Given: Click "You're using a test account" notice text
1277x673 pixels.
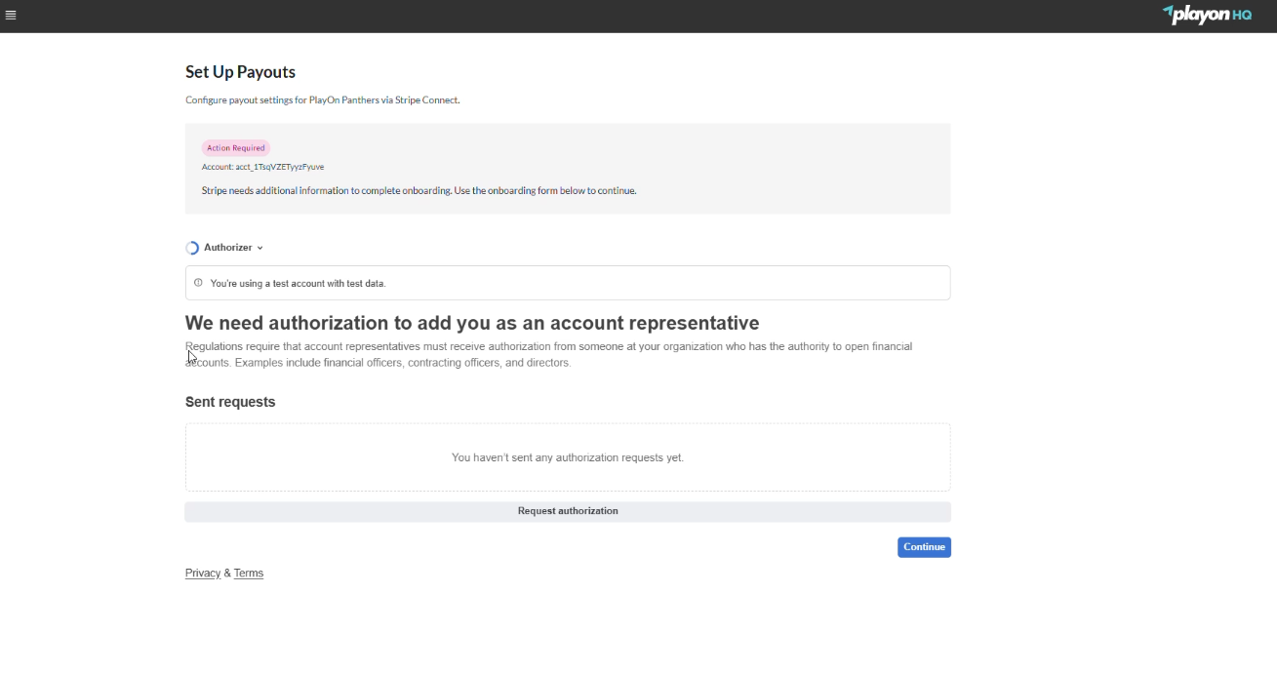Looking at the screenshot, I should 298,284.
